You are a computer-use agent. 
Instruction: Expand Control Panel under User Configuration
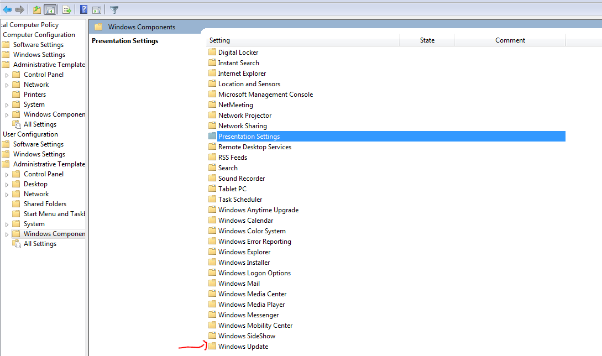click(x=7, y=174)
